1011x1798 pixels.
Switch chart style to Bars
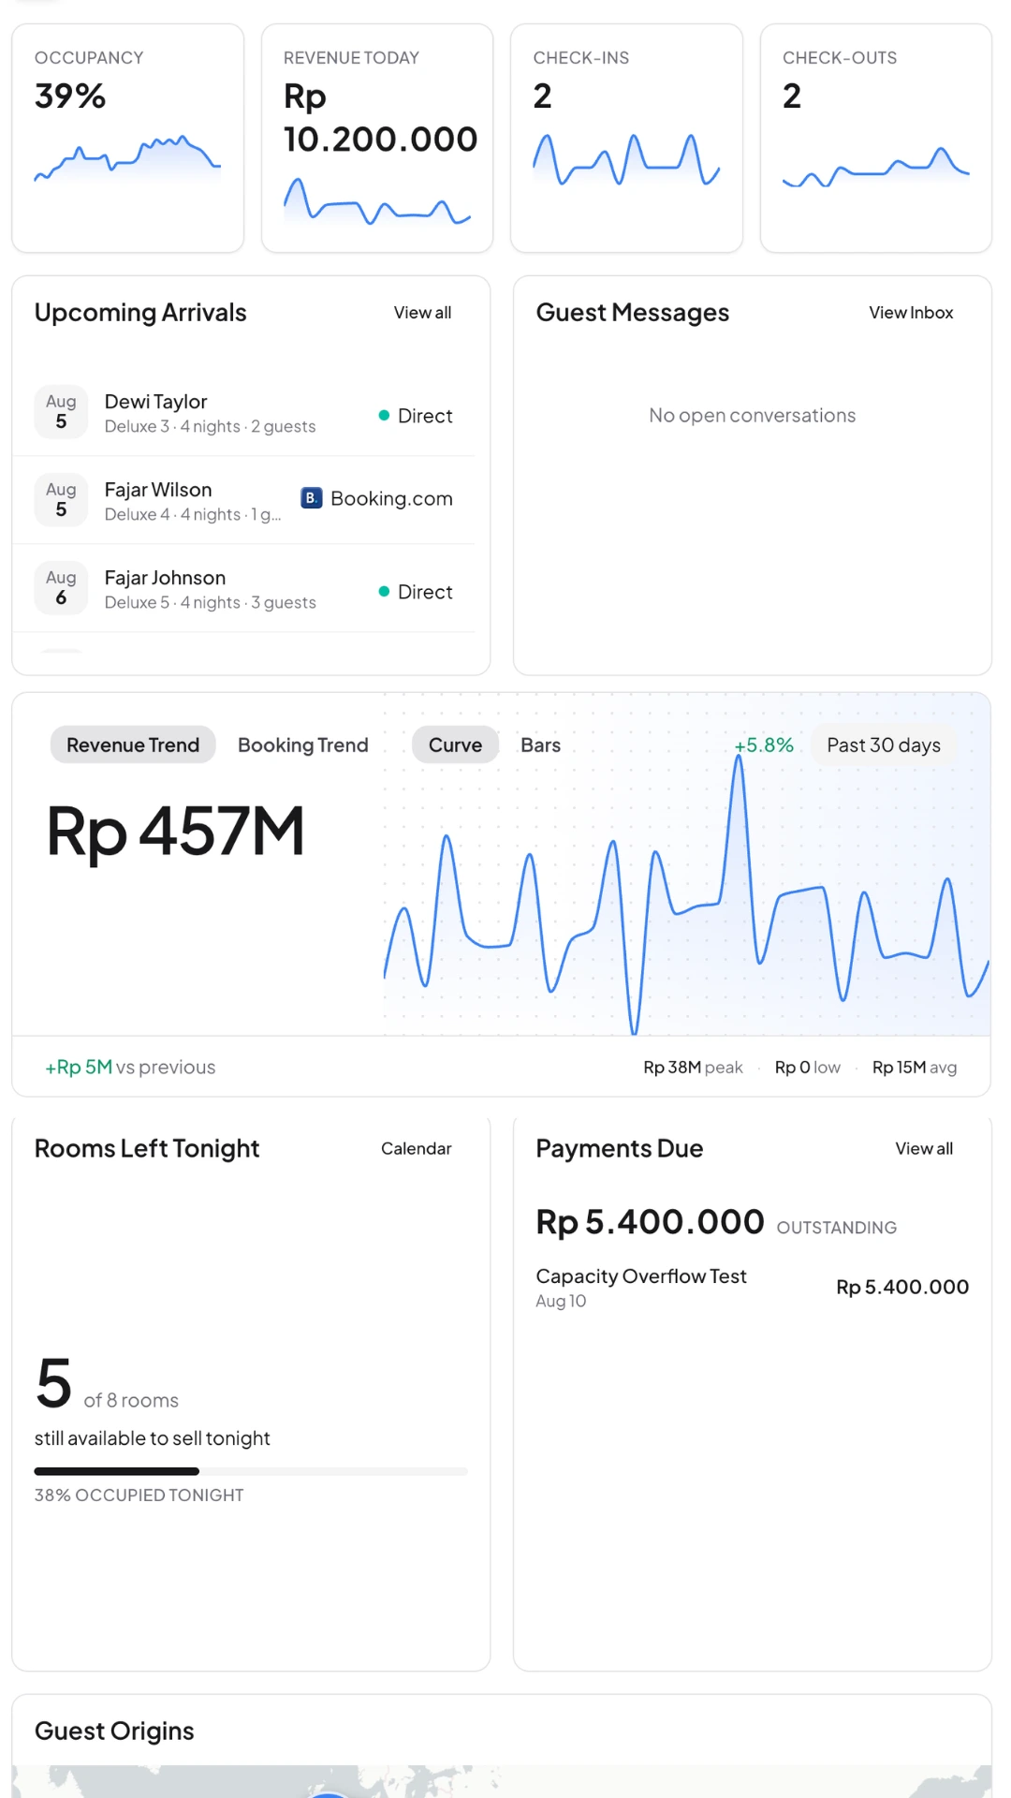(x=540, y=745)
